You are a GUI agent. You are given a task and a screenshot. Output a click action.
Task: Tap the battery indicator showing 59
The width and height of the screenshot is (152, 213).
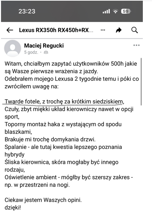click(x=126, y=11)
